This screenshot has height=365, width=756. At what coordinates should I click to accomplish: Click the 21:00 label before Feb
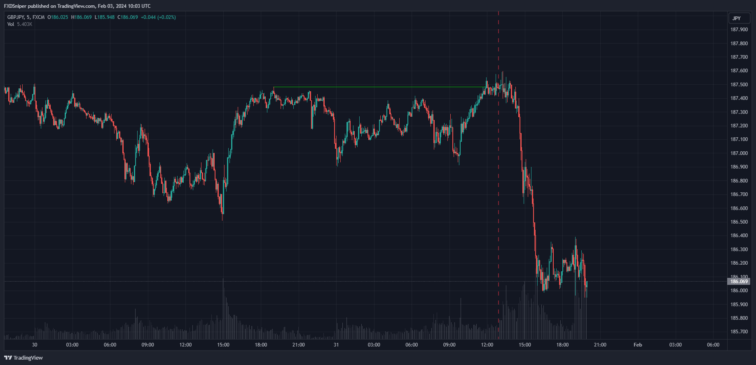click(600, 345)
